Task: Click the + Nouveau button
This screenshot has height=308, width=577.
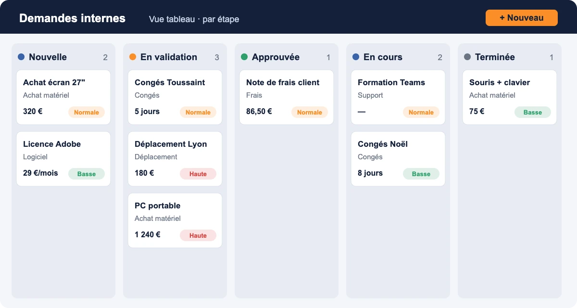Action: 522,18
